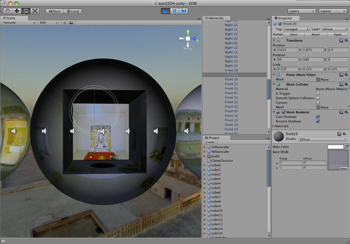The height and width of the screenshot is (244, 350).
Task: Select the Hand pan tool
Action: point(7,11)
